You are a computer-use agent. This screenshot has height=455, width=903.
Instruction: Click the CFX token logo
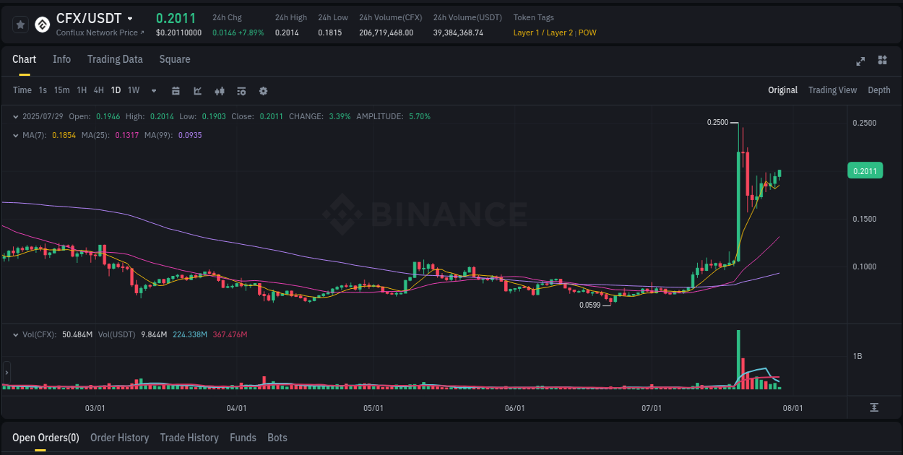(x=42, y=25)
